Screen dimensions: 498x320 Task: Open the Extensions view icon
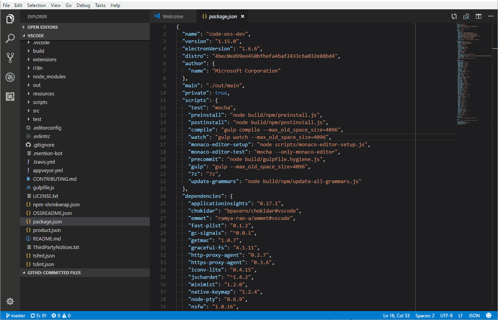coord(10,97)
